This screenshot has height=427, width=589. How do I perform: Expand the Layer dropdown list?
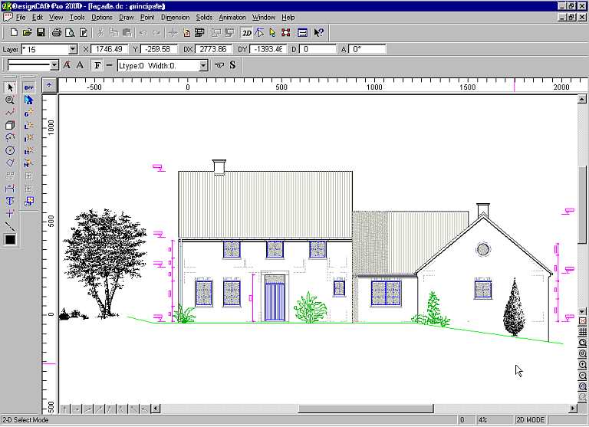click(73, 49)
